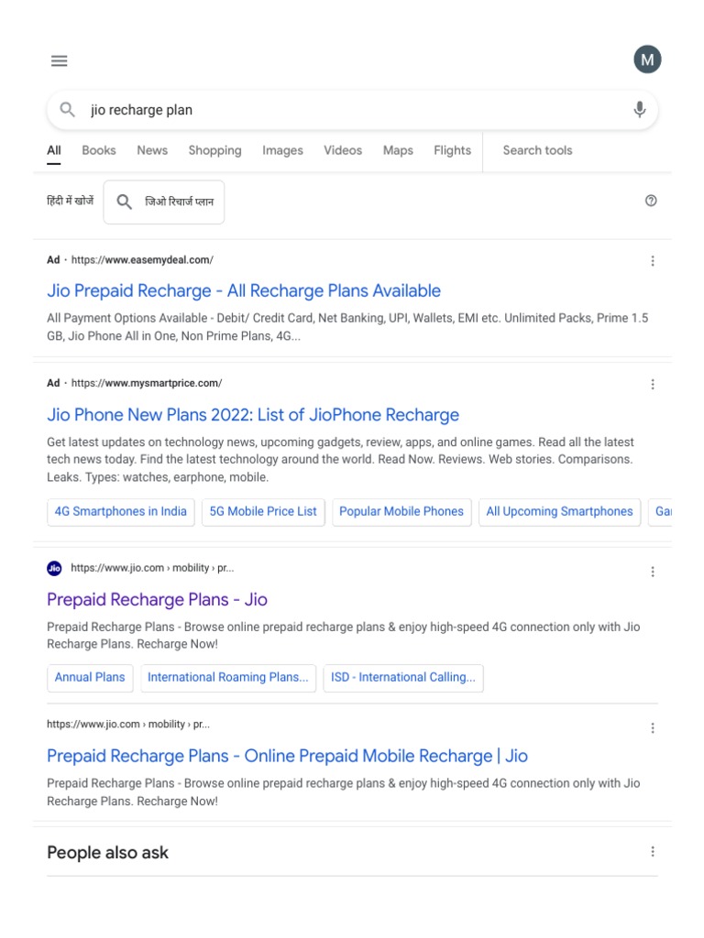Open the Shopping tab
Viewport: 704px width, 938px height.
pos(214,151)
